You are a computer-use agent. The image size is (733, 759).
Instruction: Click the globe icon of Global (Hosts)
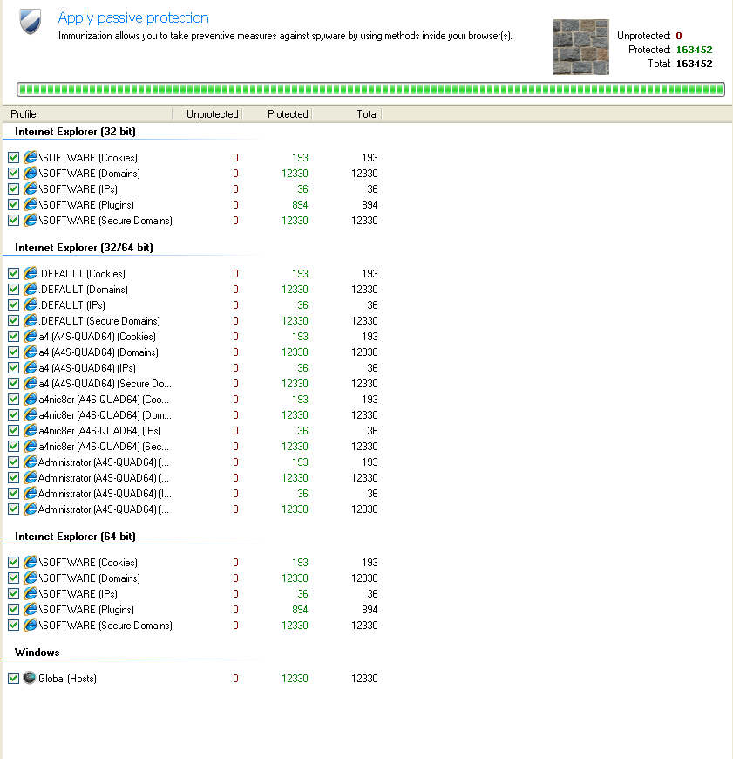30,678
